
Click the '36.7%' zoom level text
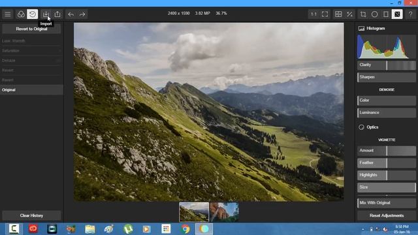[x=221, y=13]
